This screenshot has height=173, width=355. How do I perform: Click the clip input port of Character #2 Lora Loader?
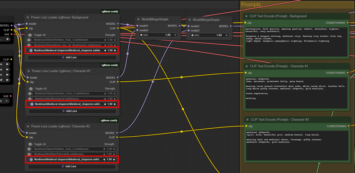pyautogui.click(x=27, y=137)
